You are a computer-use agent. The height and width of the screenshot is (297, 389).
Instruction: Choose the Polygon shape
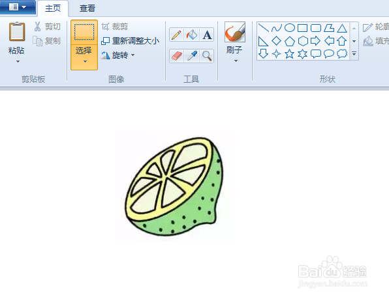pyautogui.click(x=329, y=28)
